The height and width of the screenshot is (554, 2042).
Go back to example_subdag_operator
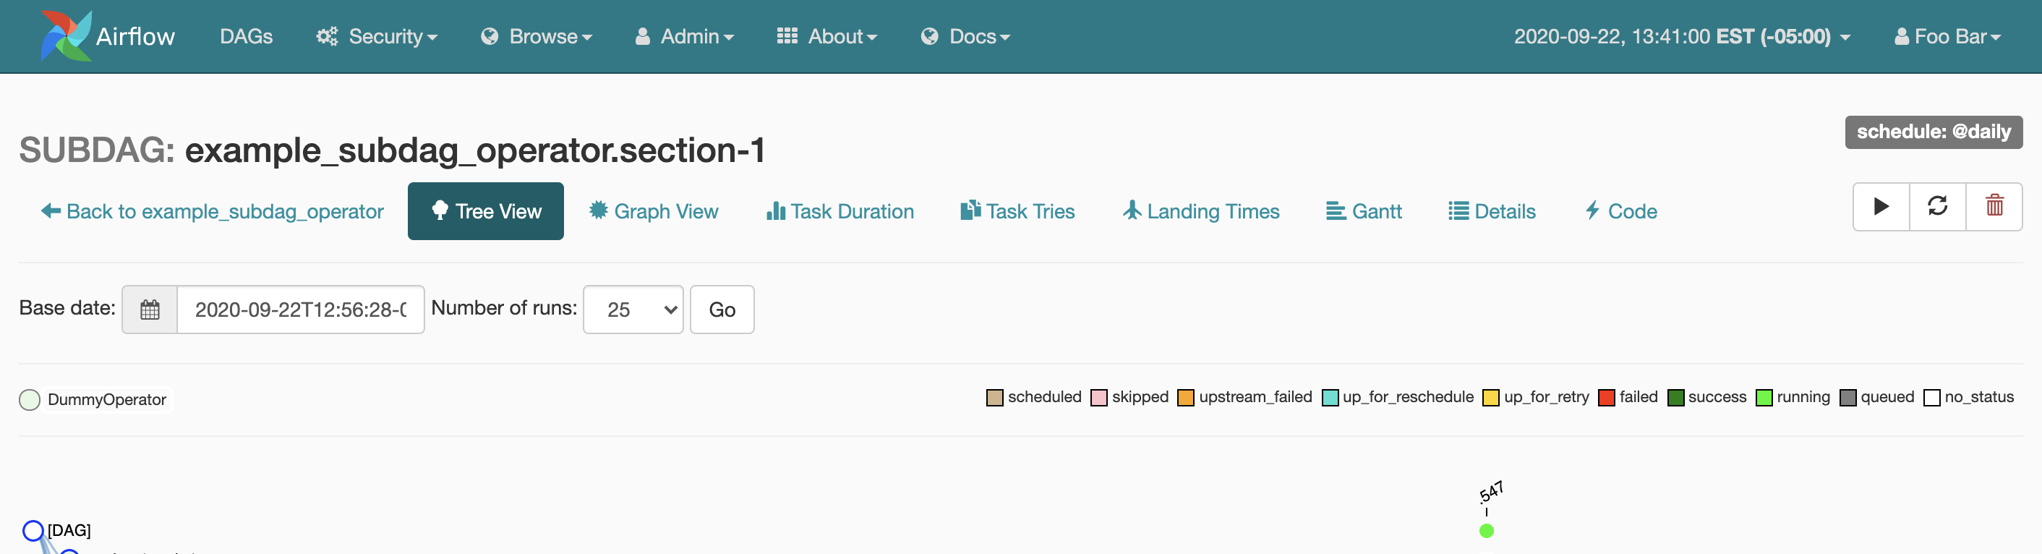coord(213,212)
